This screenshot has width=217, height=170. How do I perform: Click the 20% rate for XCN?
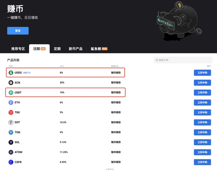62,82
